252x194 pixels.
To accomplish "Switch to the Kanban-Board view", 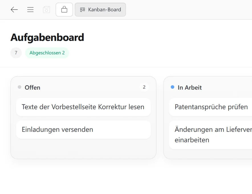I will coord(100,9).
